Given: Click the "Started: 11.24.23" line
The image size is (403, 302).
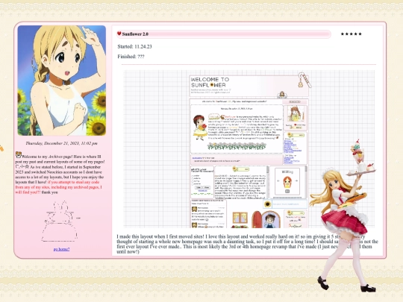Looking at the screenshot, I should (134, 46).
